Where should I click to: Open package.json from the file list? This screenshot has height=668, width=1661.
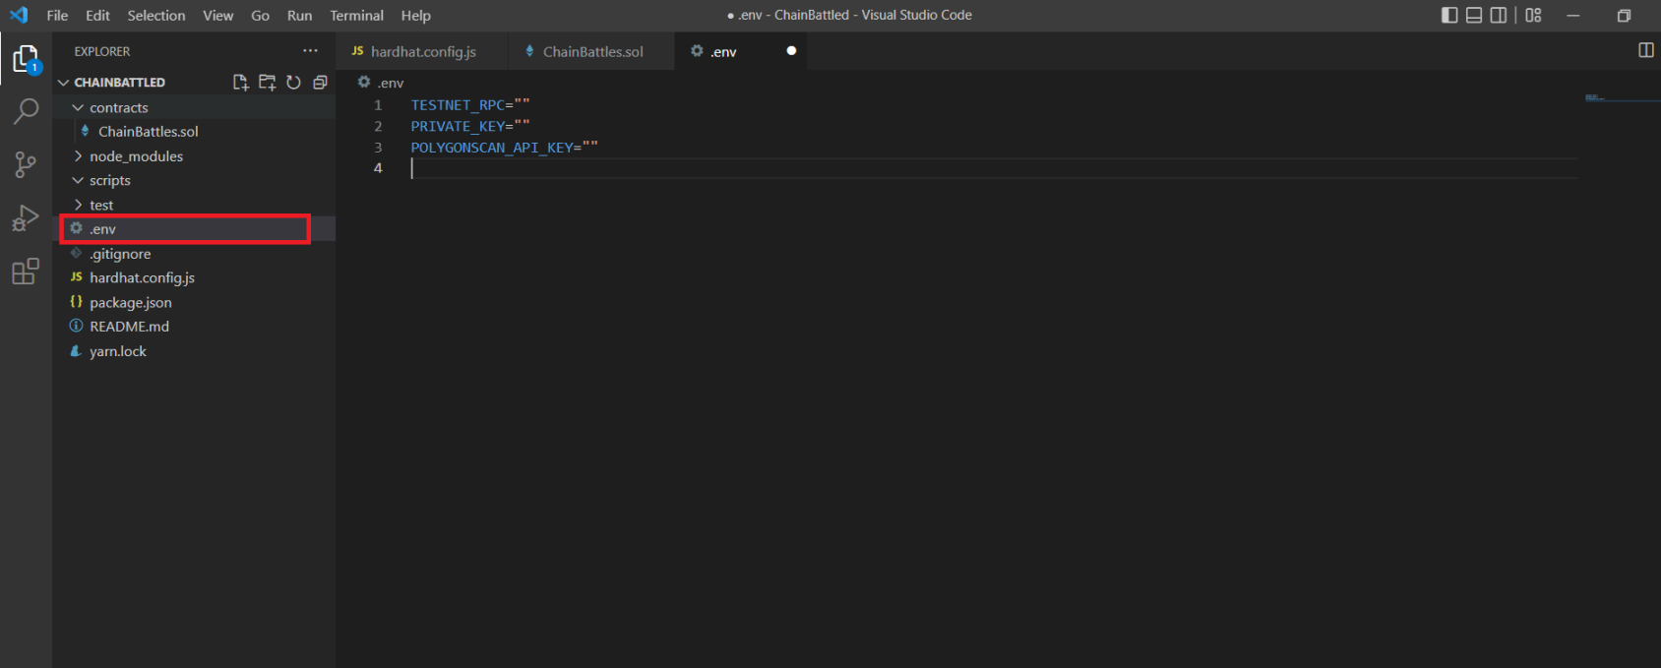point(130,302)
